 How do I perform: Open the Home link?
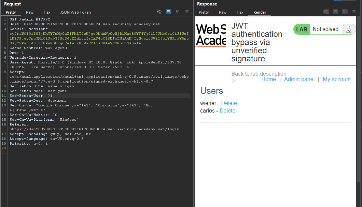268,79
